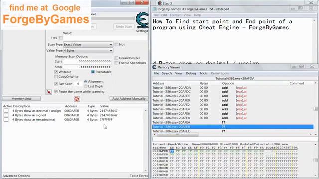The width and height of the screenshot is (319, 179).
Task: Open Memory Viewer Kernel tools menu
Action: coord(220,73)
